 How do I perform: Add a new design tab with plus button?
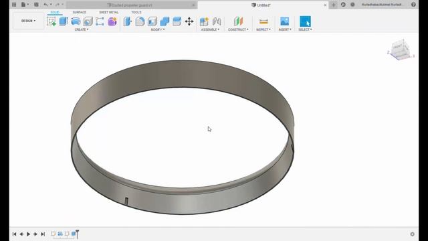pos(334,5)
